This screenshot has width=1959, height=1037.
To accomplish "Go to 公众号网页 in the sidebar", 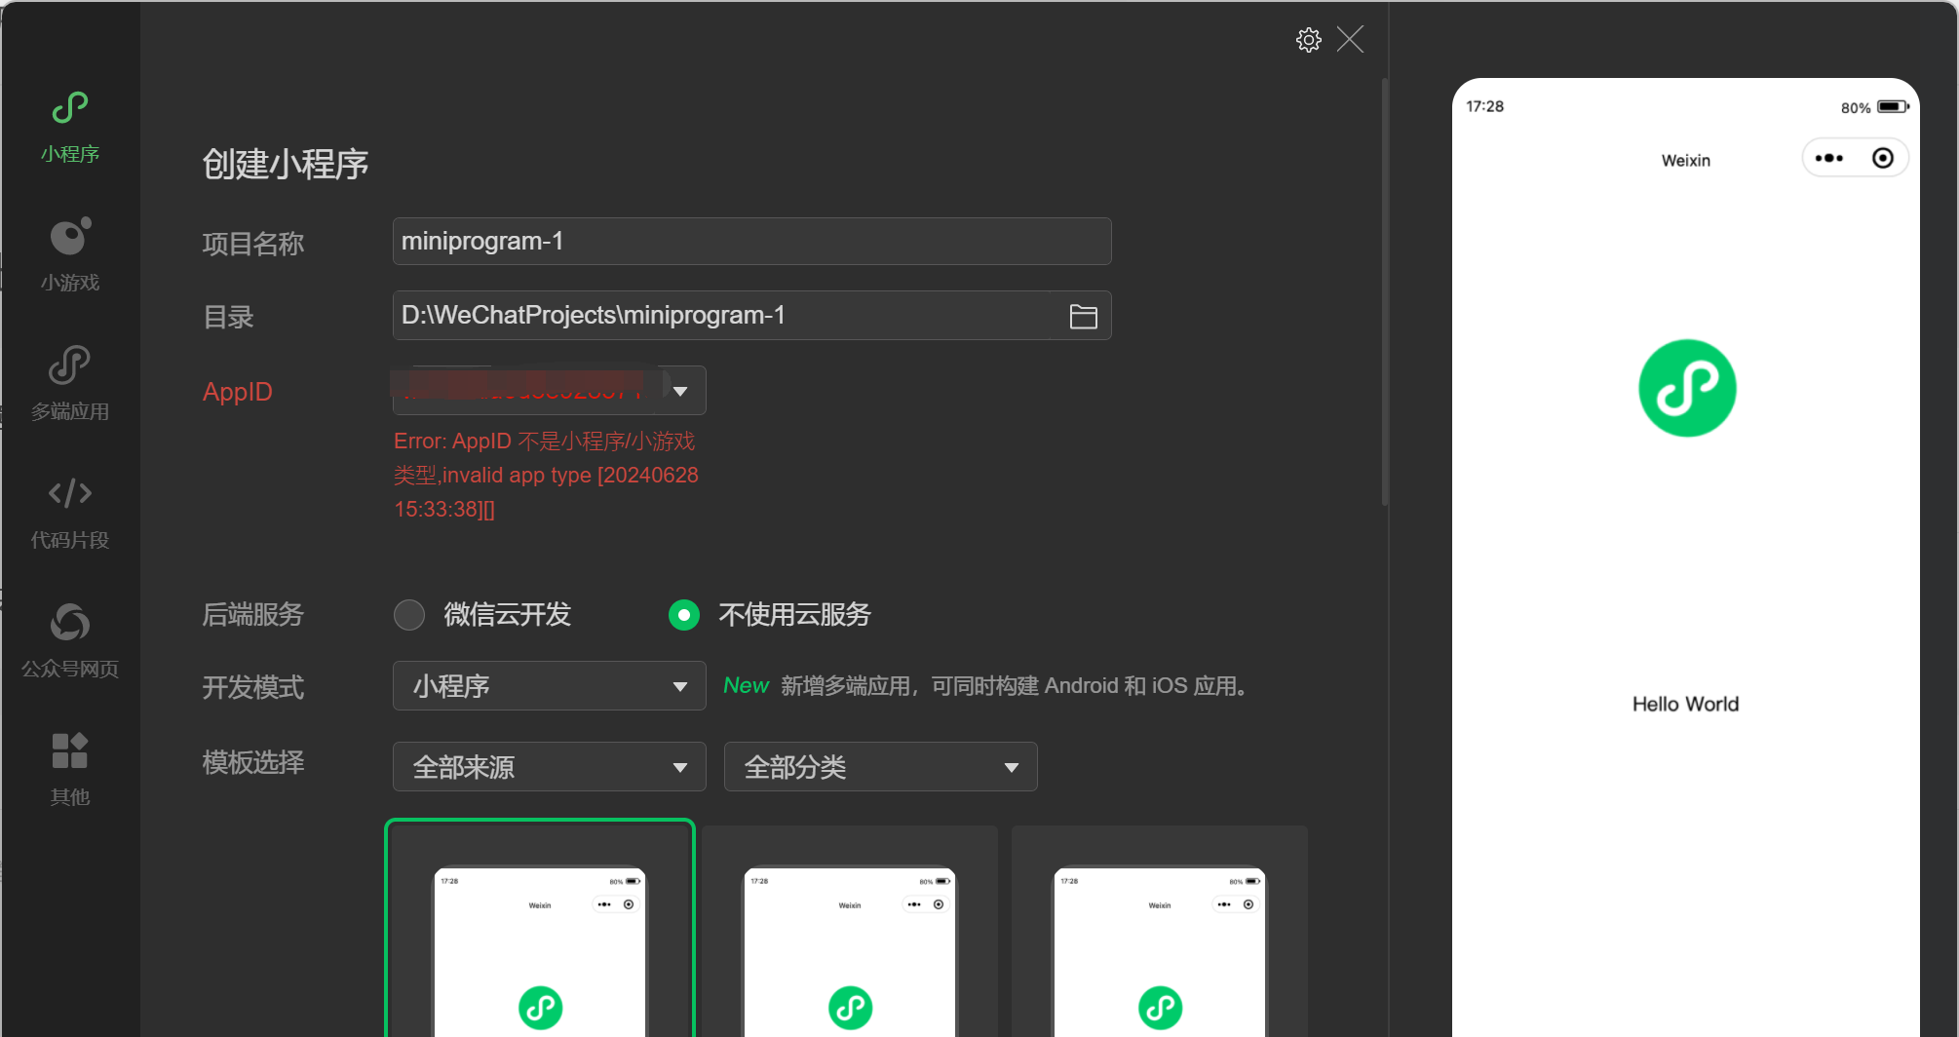I will click(x=70, y=640).
